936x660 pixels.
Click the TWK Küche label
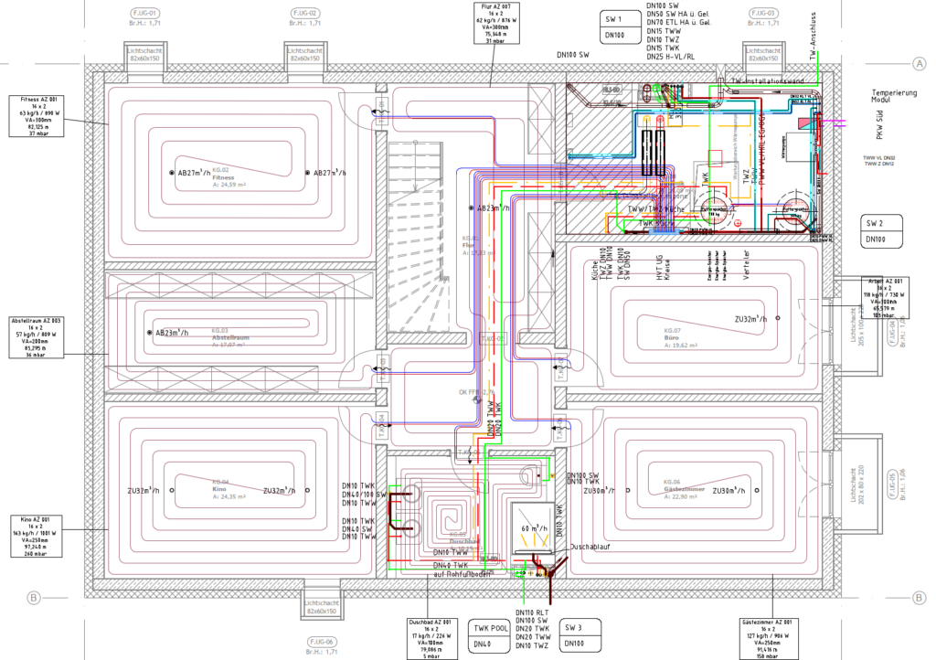(x=656, y=223)
